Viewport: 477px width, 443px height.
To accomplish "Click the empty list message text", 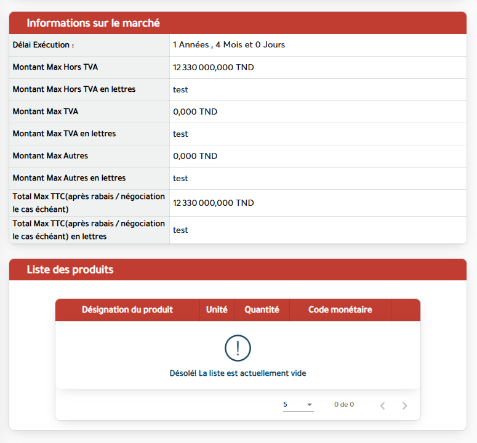I will [238, 373].
